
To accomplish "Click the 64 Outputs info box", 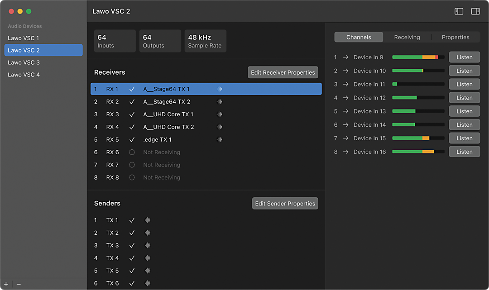I will point(160,41).
